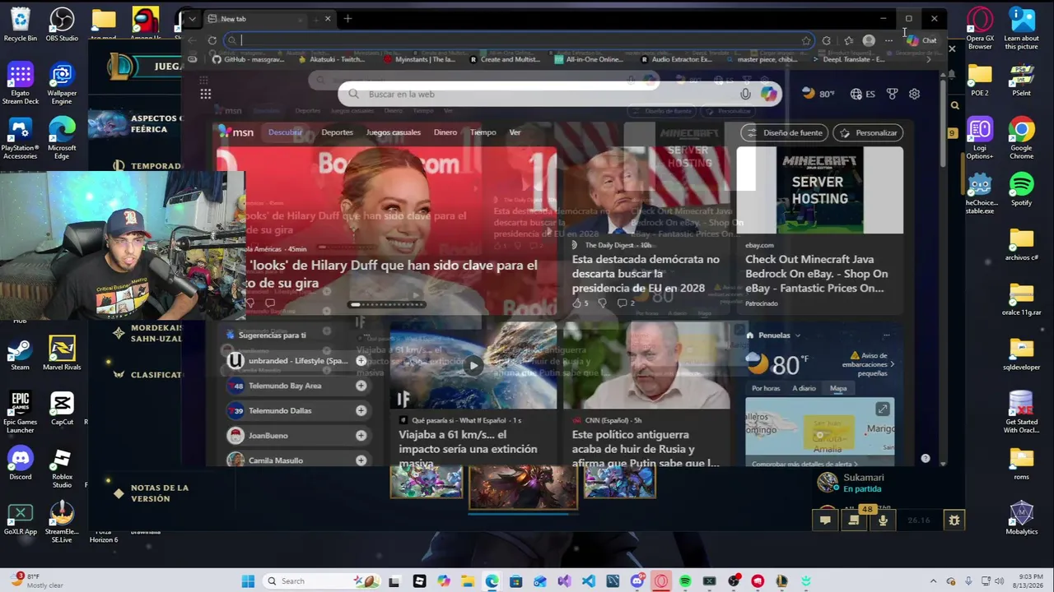Open Visual Studio Code from the taskbar
The width and height of the screenshot is (1054, 592).
tap(588, 581)
